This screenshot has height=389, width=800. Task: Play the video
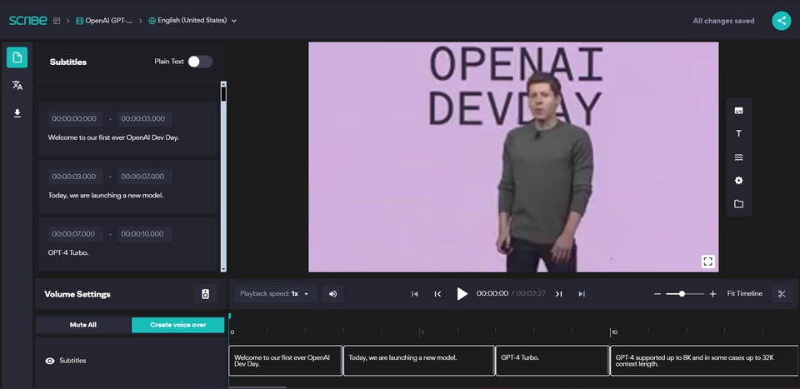pos(462,293)
